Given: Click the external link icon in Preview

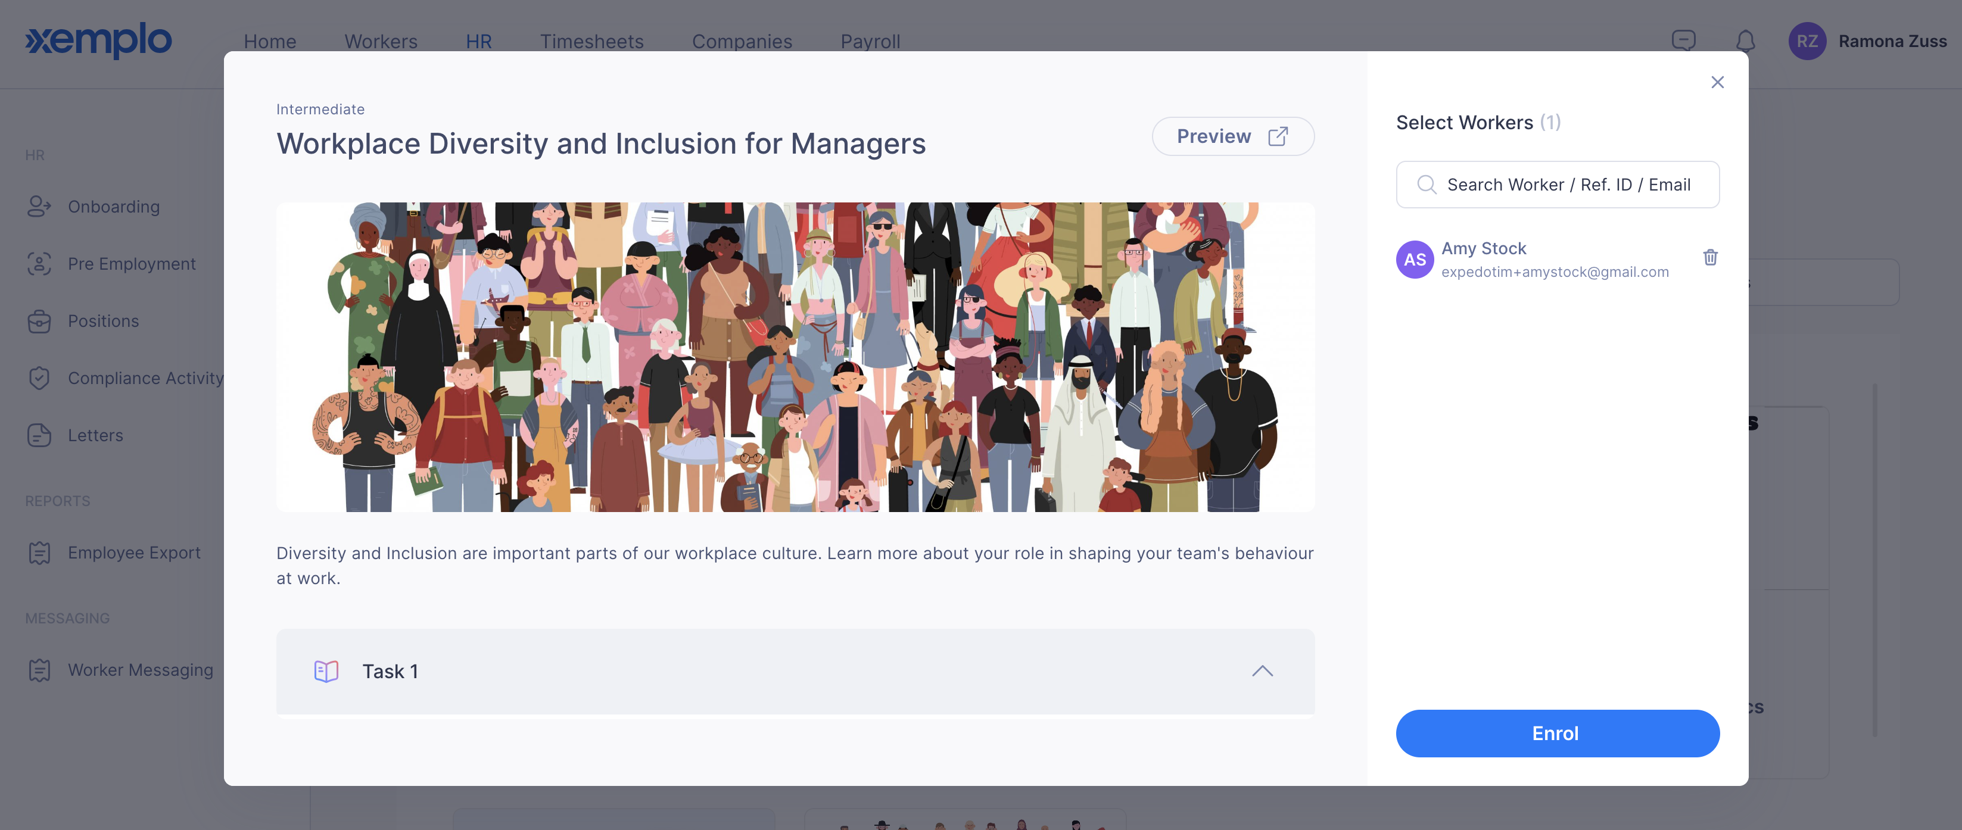Looking at the screenshot, I should (x=1277, y=136).
